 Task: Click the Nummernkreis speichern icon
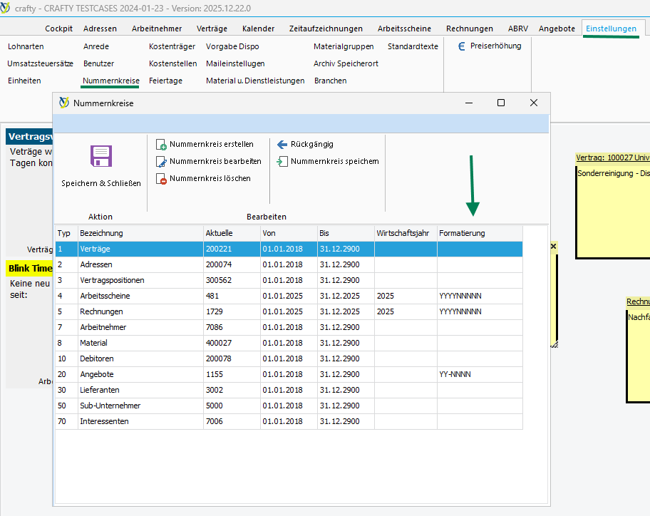pos(282,162)
